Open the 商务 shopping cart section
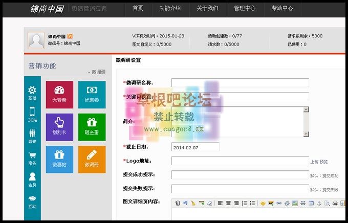The width and height of the screenshot is (348, 223). click(32, 159)
